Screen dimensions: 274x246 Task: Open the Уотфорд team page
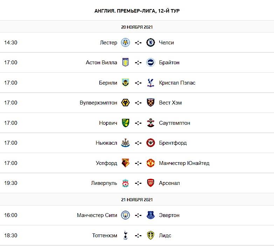(x=106, y=163)
